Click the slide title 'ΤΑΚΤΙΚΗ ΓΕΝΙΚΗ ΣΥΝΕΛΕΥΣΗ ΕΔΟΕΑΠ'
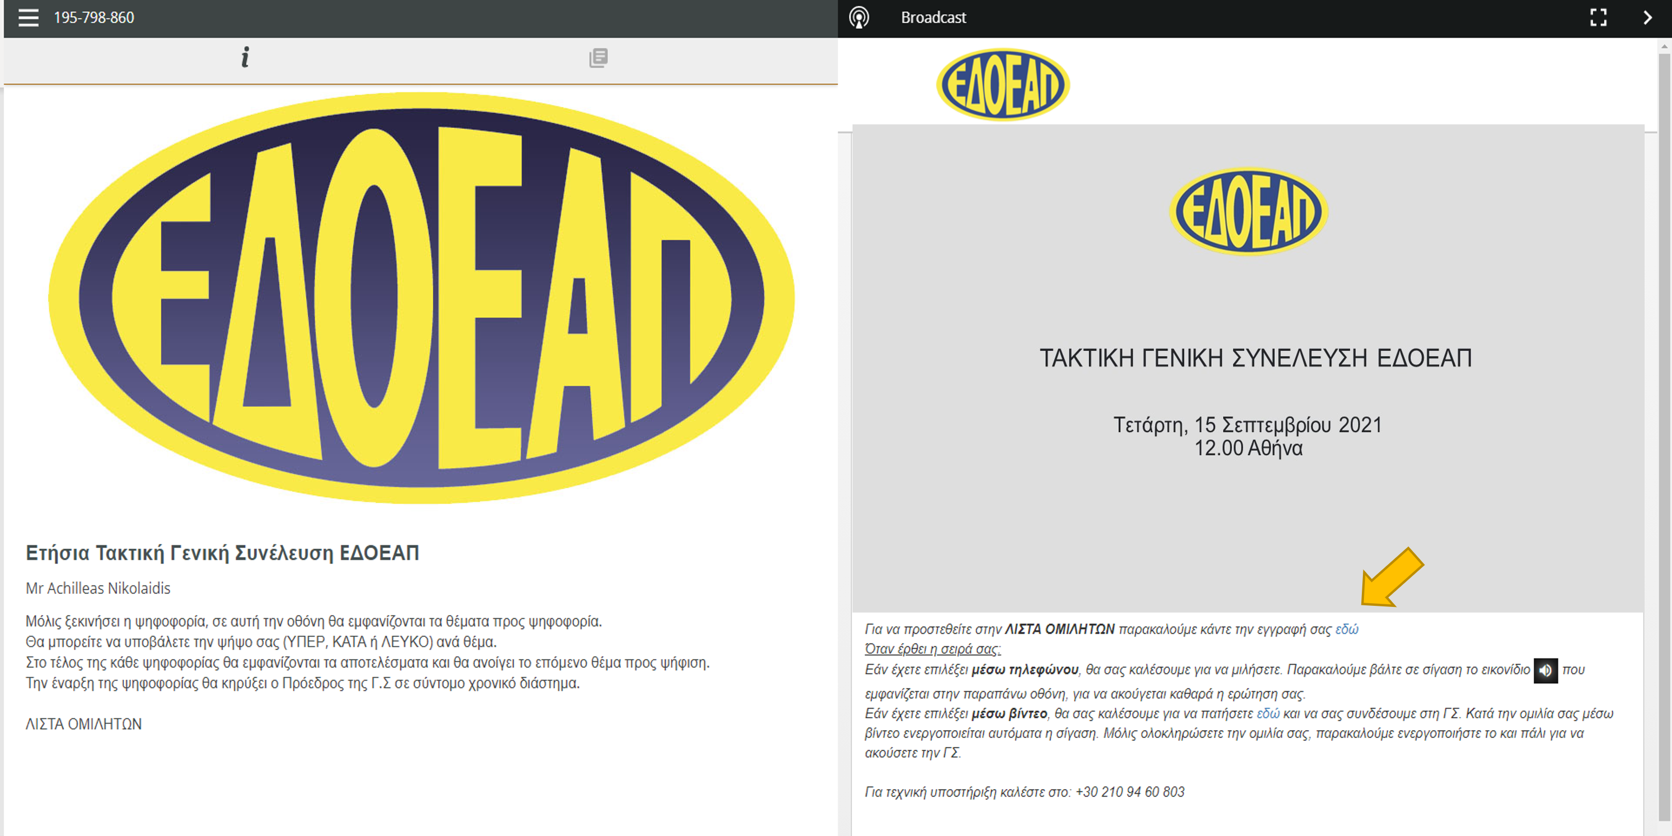 tap(1256, 358)
